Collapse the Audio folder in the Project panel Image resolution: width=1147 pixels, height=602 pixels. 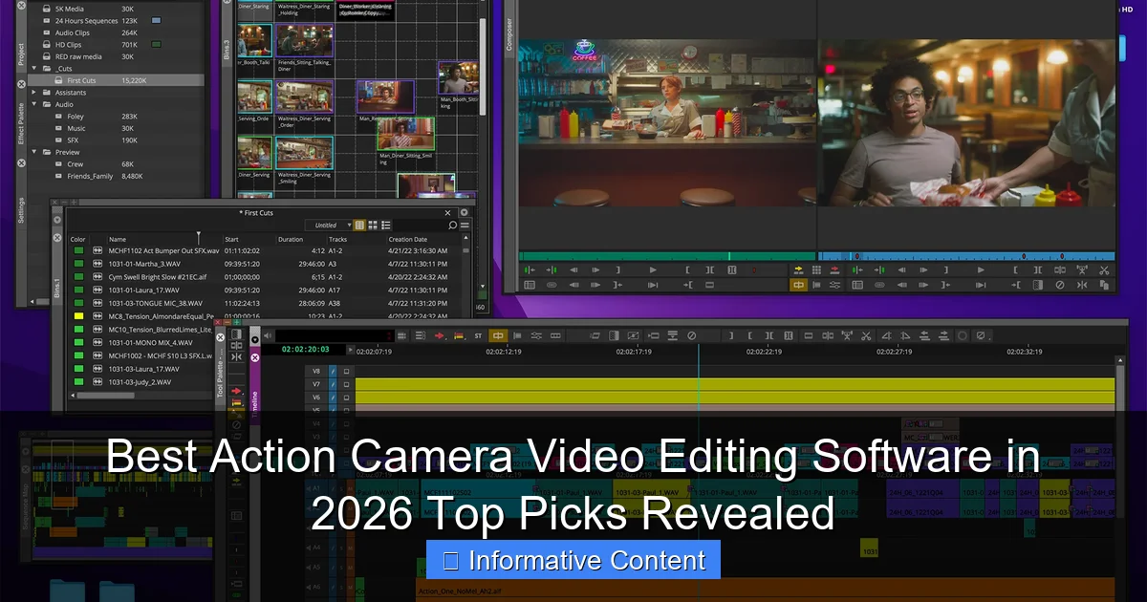[x=33, y=104]
